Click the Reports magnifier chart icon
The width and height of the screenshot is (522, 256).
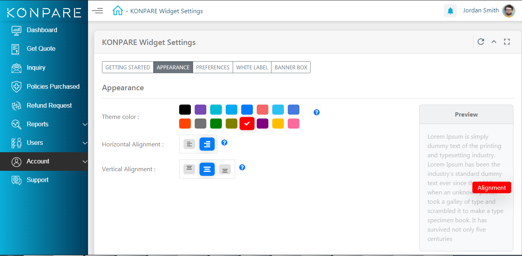(x=16, y=124)
